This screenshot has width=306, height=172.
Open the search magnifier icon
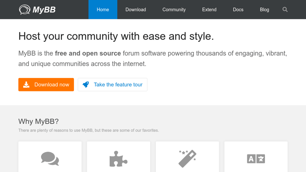(x=285, y=10)
